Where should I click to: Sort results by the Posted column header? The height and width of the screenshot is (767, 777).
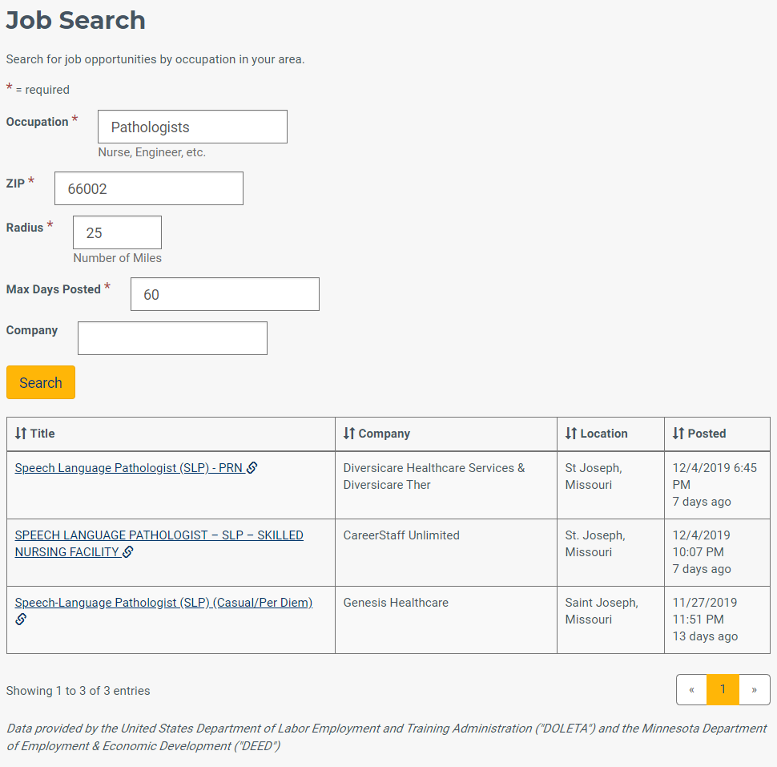pyautogui.click(x=707, y=434)
